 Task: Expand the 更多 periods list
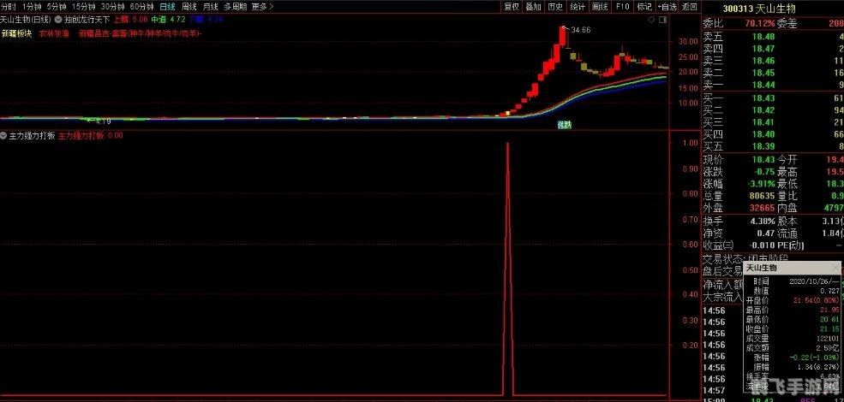coord(262,6)
